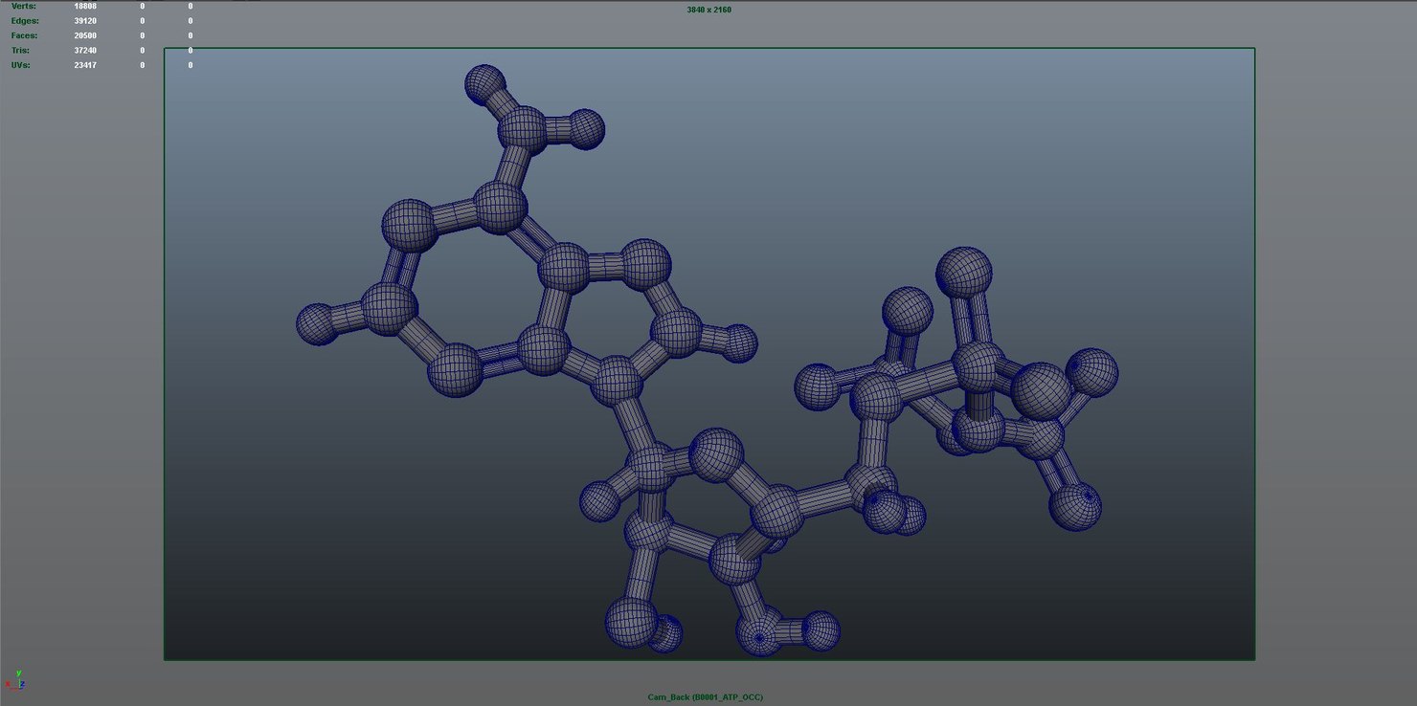Select the red X axis of the axis indicator
The width and height of the screenshot is (1417, 706).
(8, 684)
